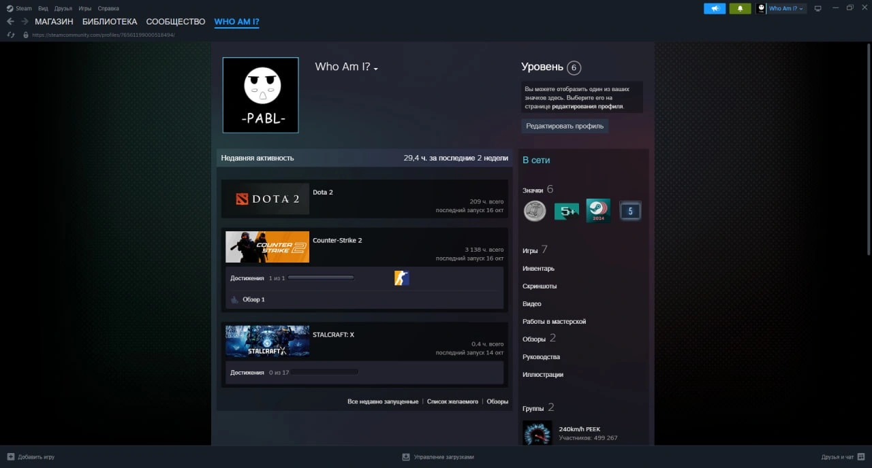Open the Обзоры 2 sidebar link
The width and height of the screenshot is (872, 468).
click(540, 339)
